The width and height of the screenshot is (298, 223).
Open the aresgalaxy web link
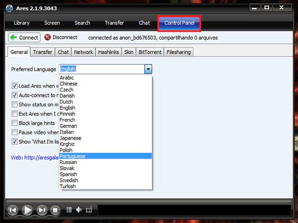pyautogui.click(x=35, y=157)
